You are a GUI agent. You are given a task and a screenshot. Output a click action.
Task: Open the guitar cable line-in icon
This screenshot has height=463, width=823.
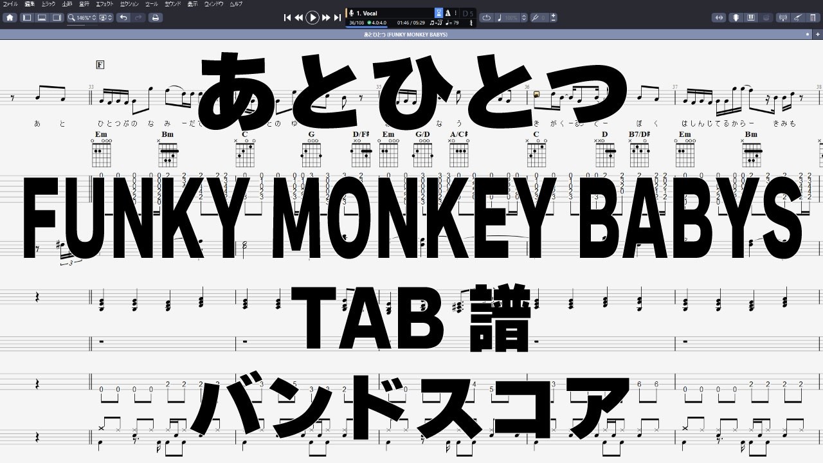click(x=798, y=17)
